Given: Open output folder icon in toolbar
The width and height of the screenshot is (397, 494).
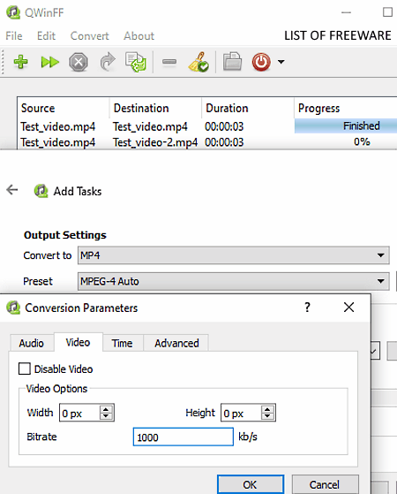Looking at the screenshot, I should 232,62.
